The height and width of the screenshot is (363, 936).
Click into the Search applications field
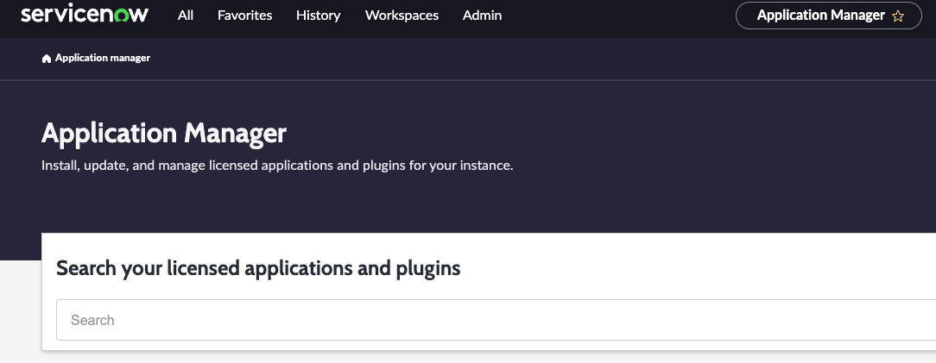[496, 320]
